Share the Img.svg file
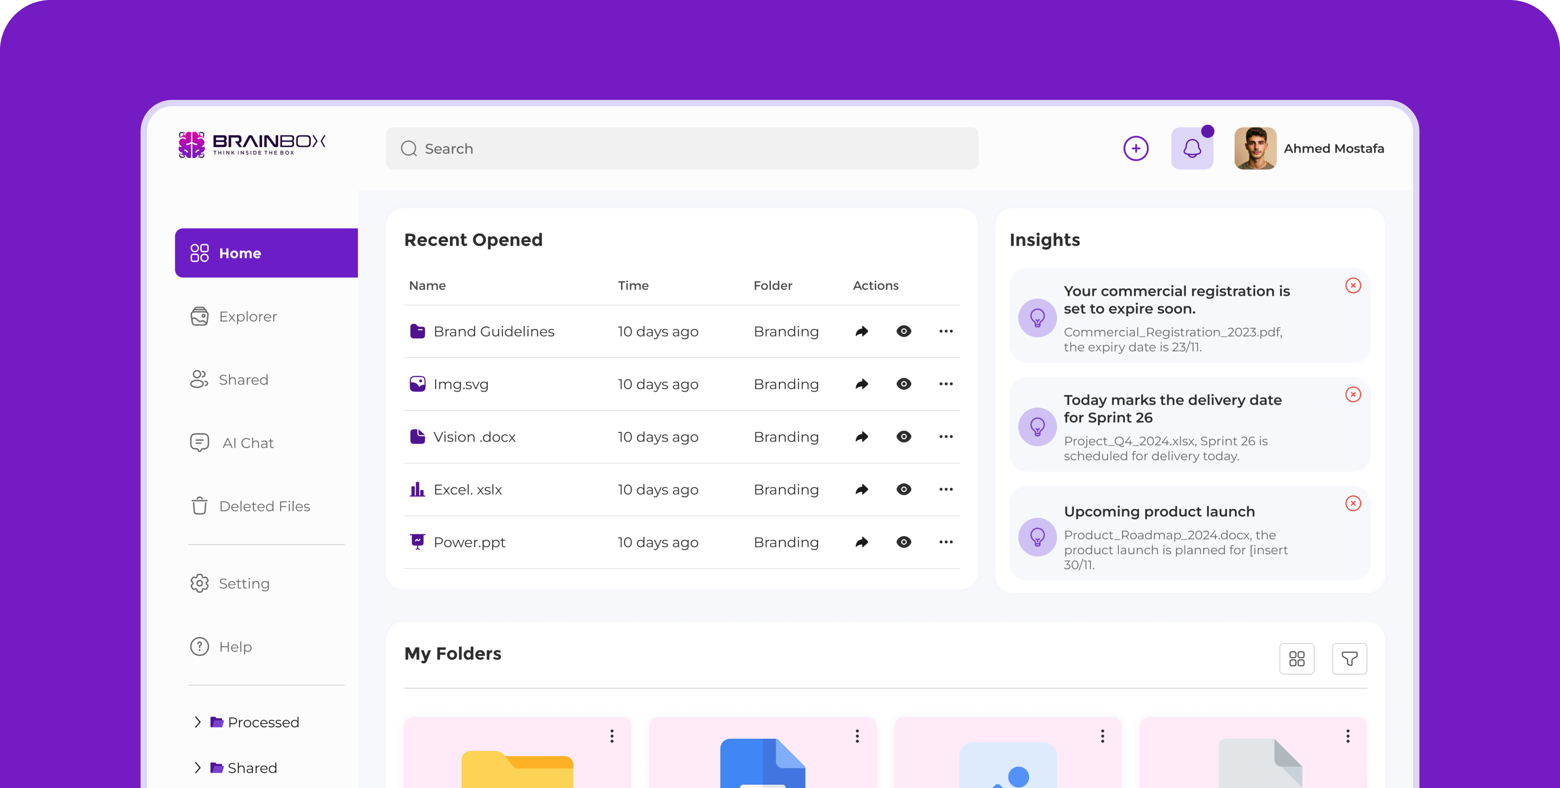Viewport: 1560px width, 788px height. tap(862, 384)
